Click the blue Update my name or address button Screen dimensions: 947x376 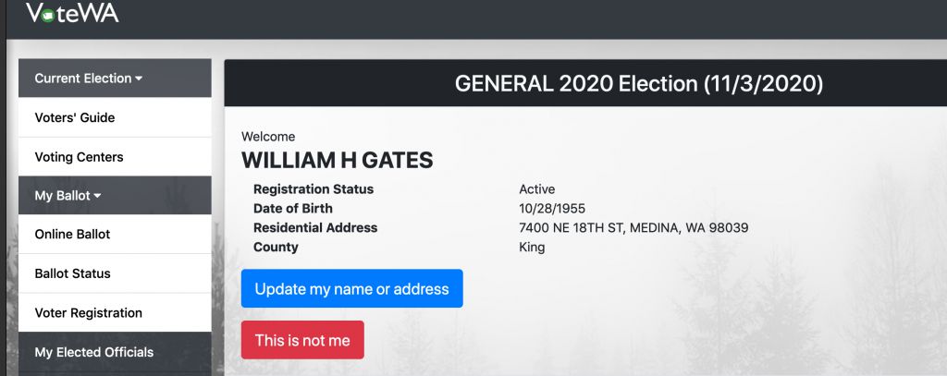pos(352,288)
